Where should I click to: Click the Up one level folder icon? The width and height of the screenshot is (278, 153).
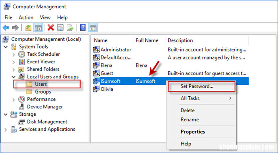coord(28,28)
